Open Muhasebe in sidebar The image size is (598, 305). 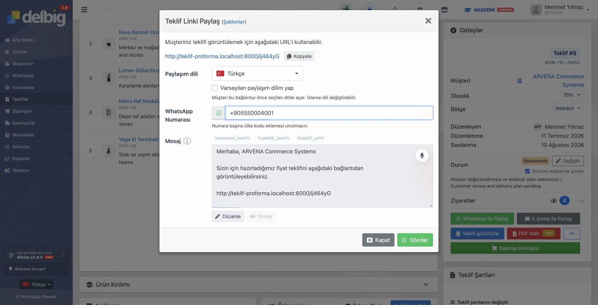[36, 135]
